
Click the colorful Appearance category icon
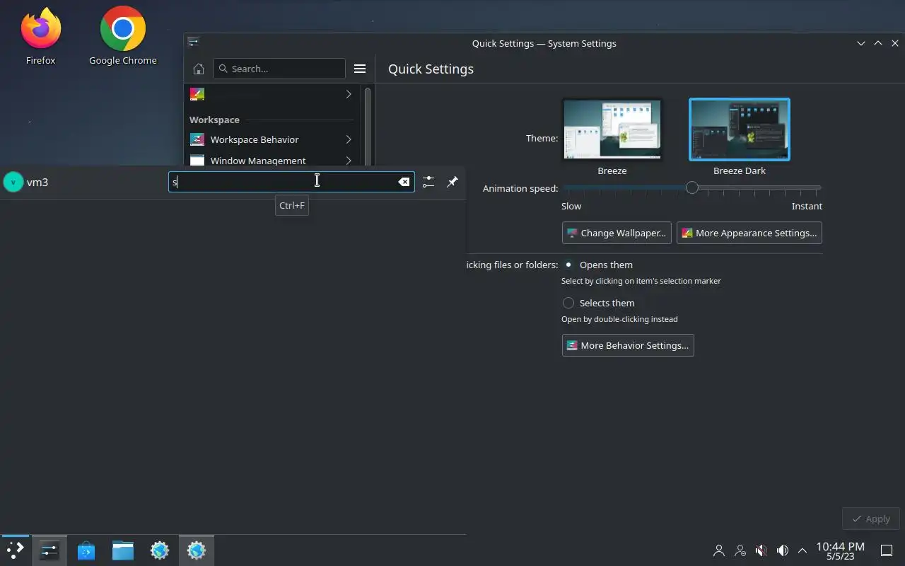click(197, 94)
